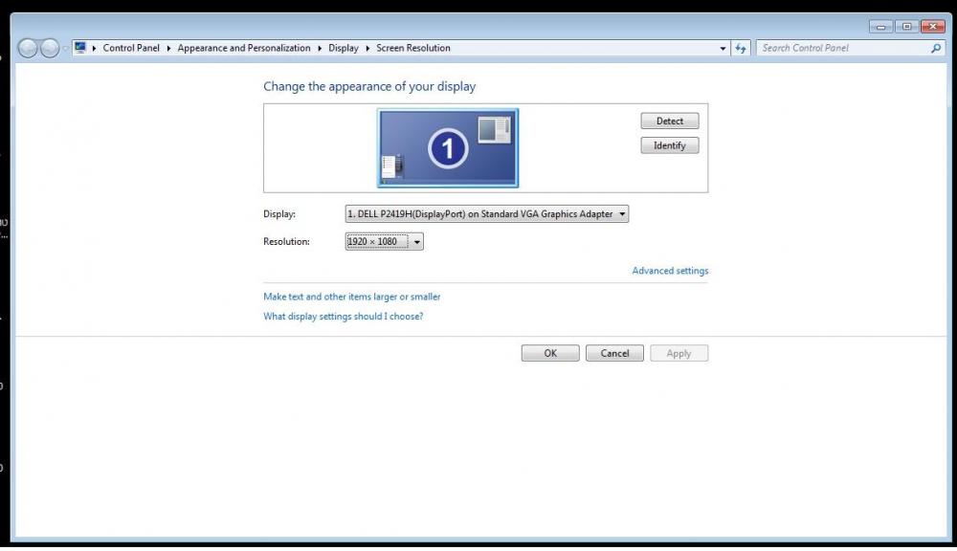Image resolution: width=957 pixels, height=551 pixels.
Task: Click the magnifier icon in search box
Action: pyautogui.click(x=936, y=48)
